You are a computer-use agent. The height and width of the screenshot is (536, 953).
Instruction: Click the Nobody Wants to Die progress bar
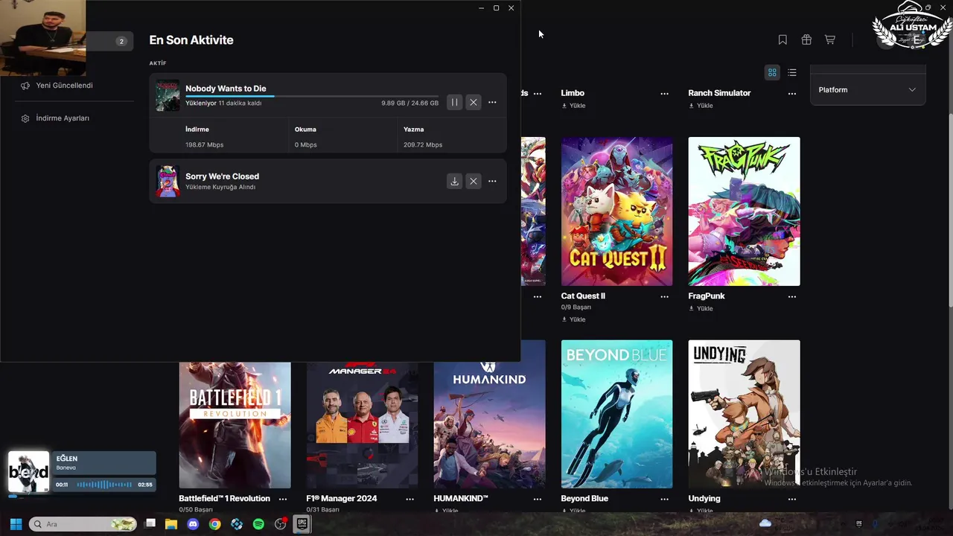[x=312, y=96]
